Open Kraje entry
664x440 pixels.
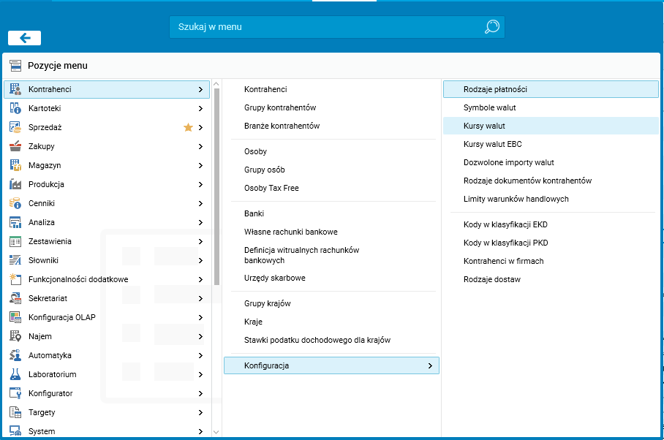coord(253,322)
